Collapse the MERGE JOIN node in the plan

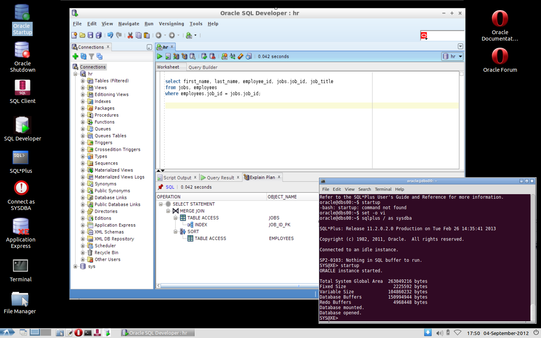coord(168,211)
